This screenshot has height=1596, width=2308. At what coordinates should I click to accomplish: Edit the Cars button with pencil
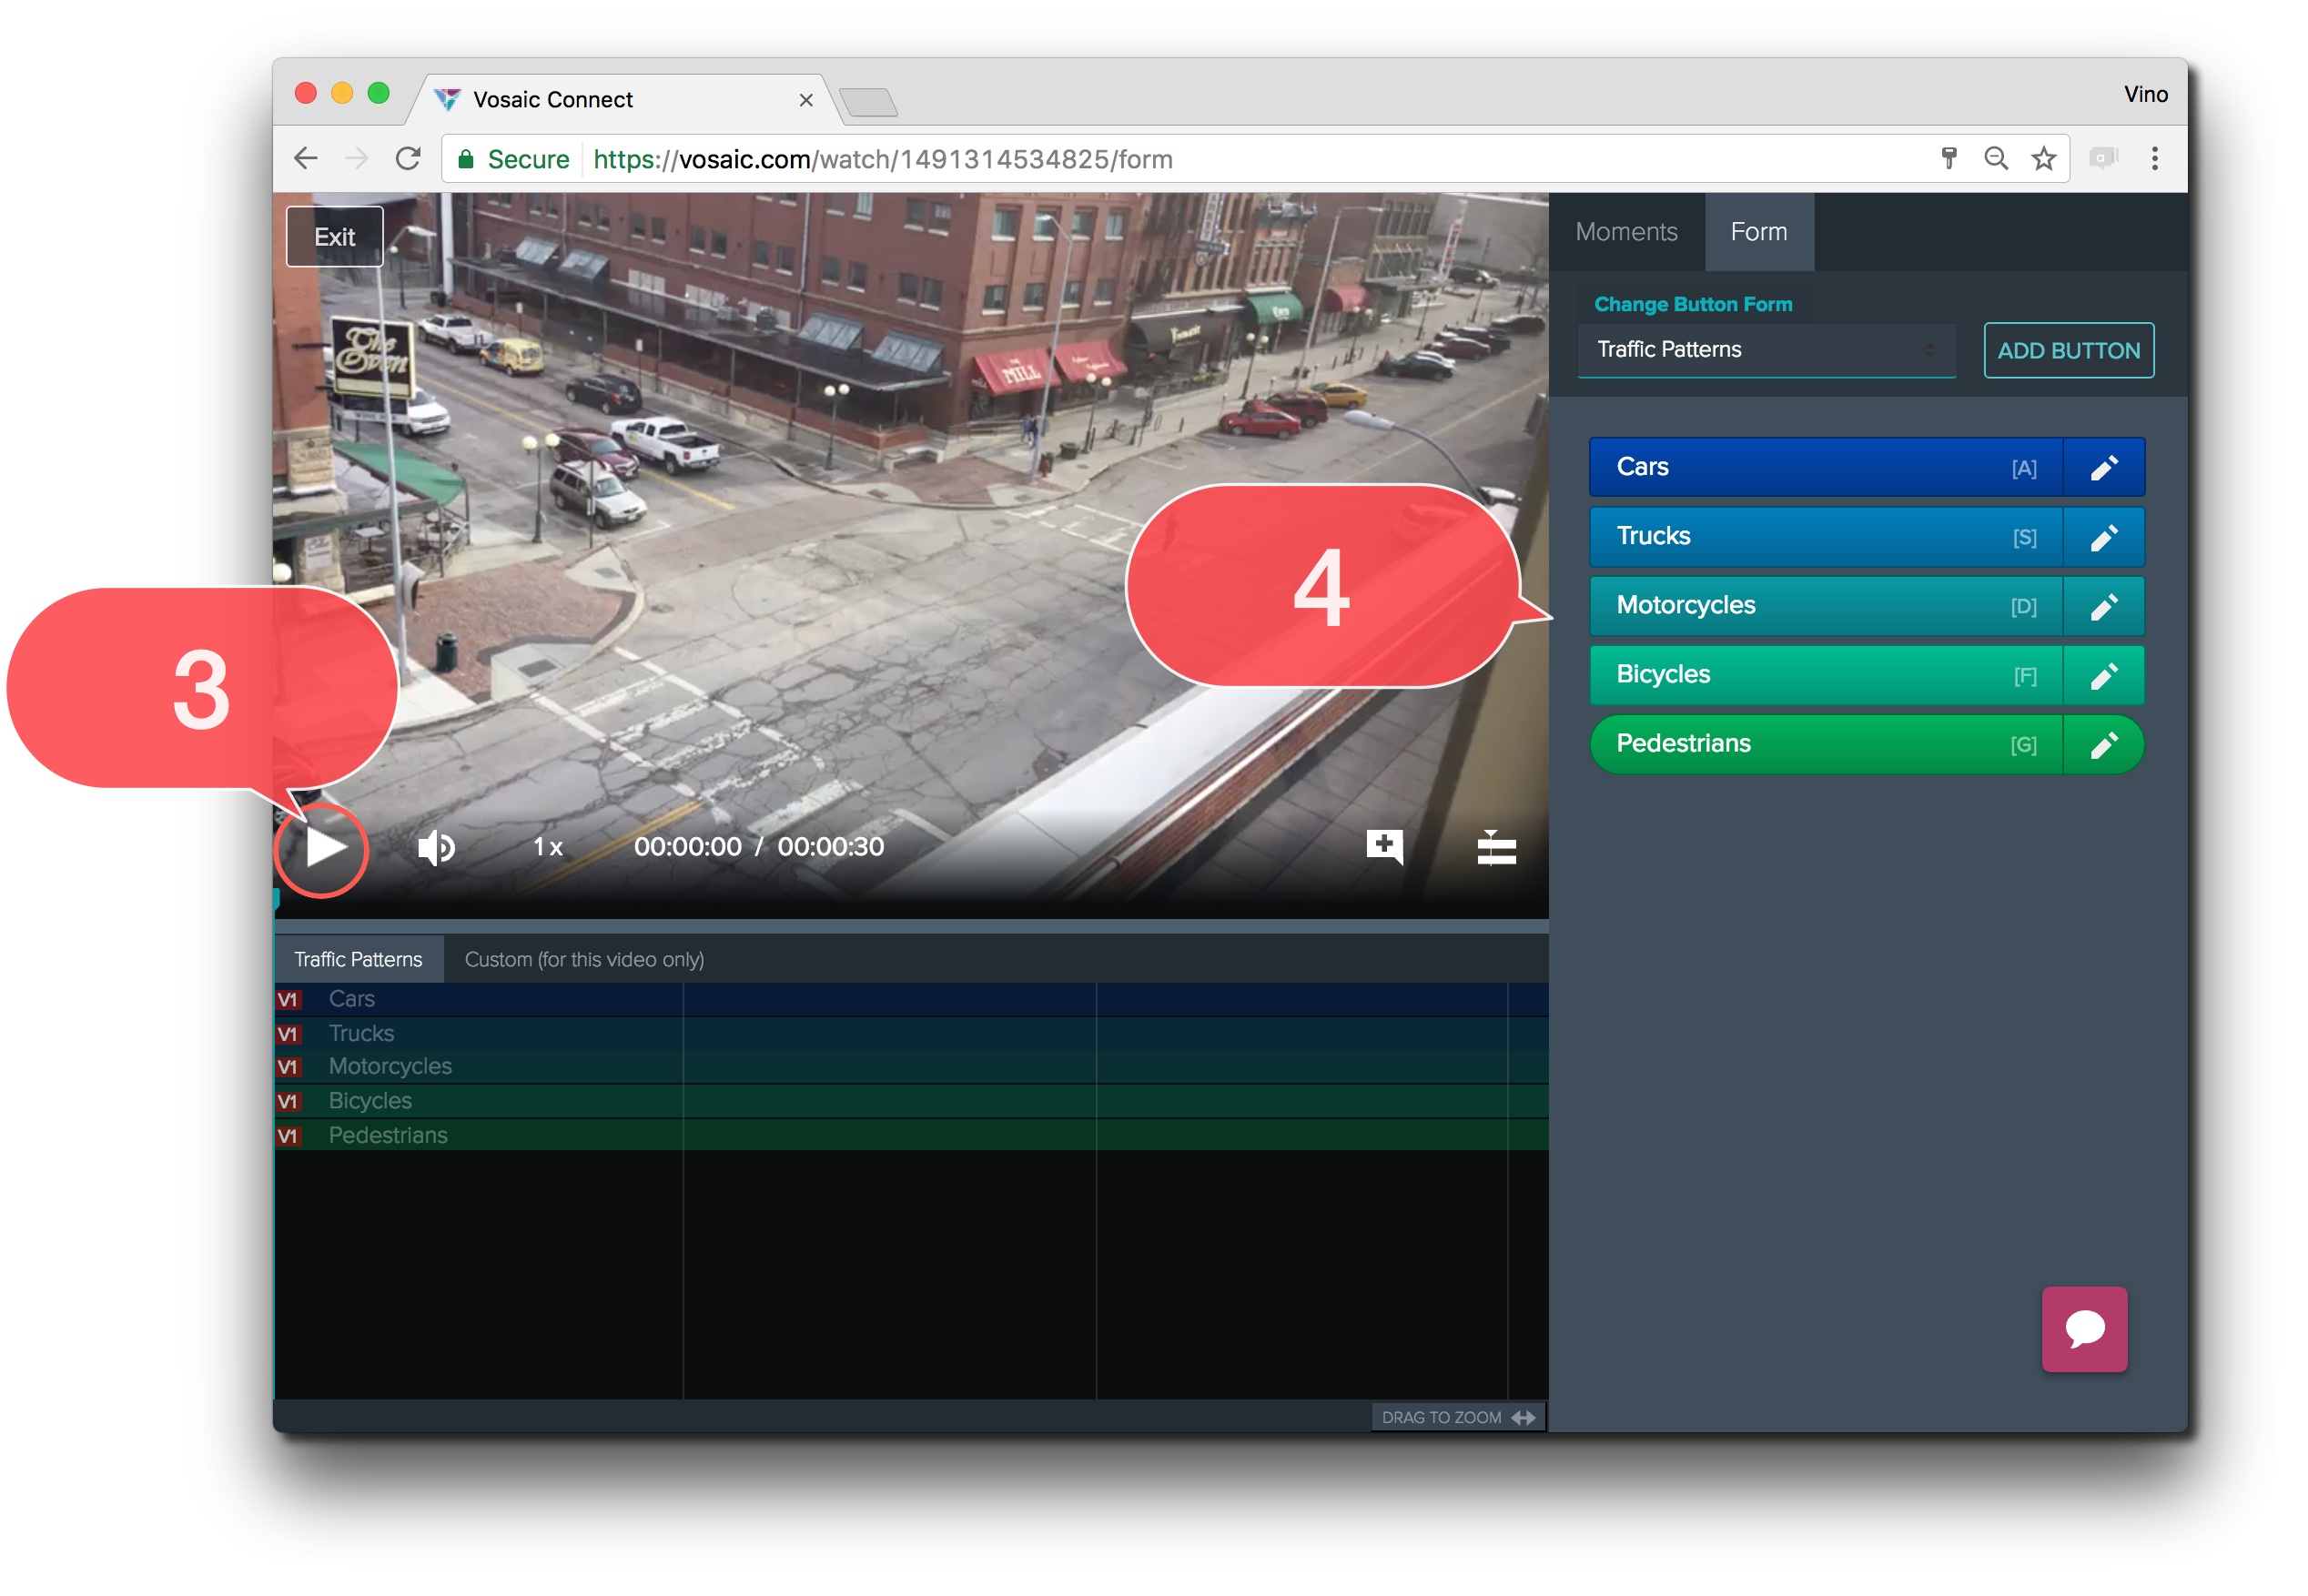click(2104, 468)
